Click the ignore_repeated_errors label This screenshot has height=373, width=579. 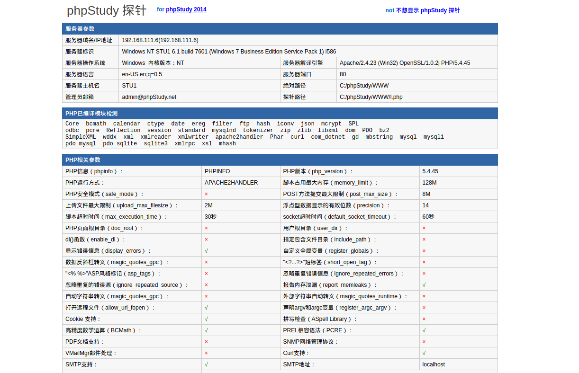[344, 274]
